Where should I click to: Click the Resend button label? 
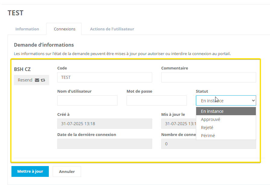pos(25,80)
